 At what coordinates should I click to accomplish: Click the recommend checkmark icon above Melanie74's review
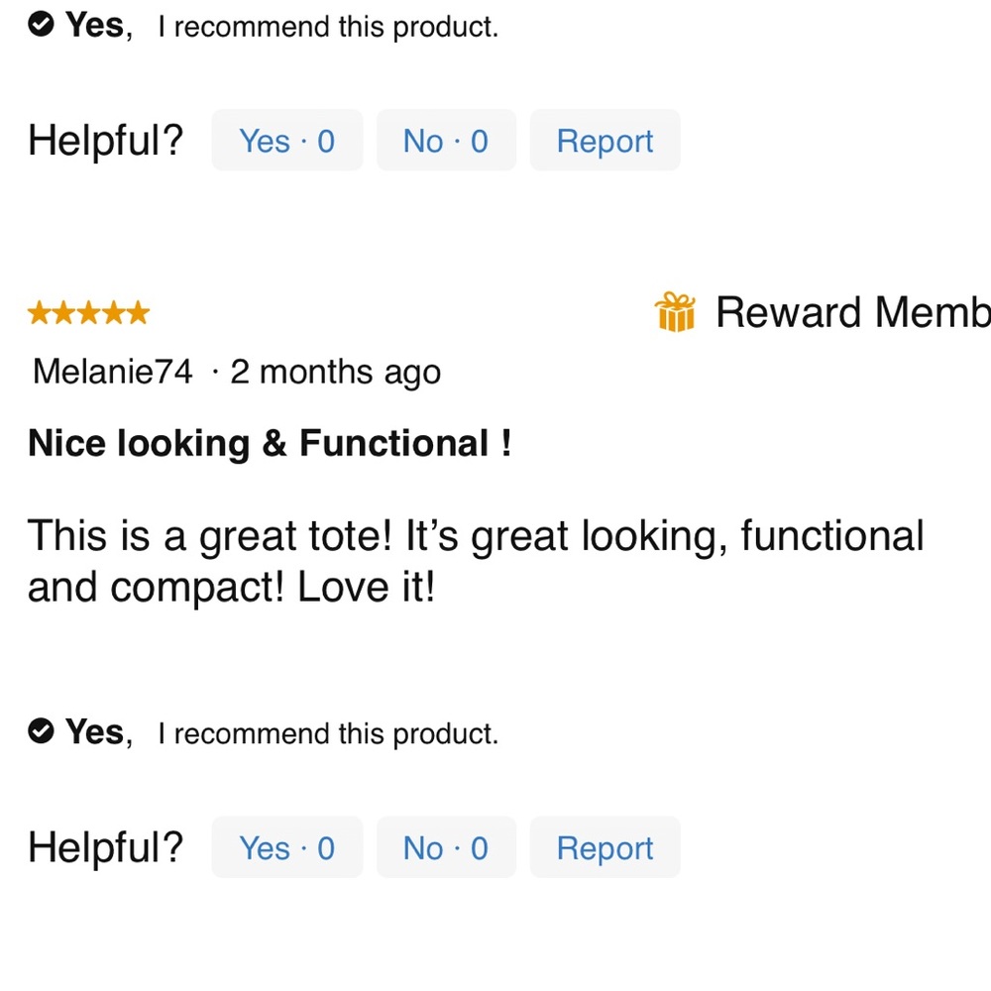(x=41, y=25)
